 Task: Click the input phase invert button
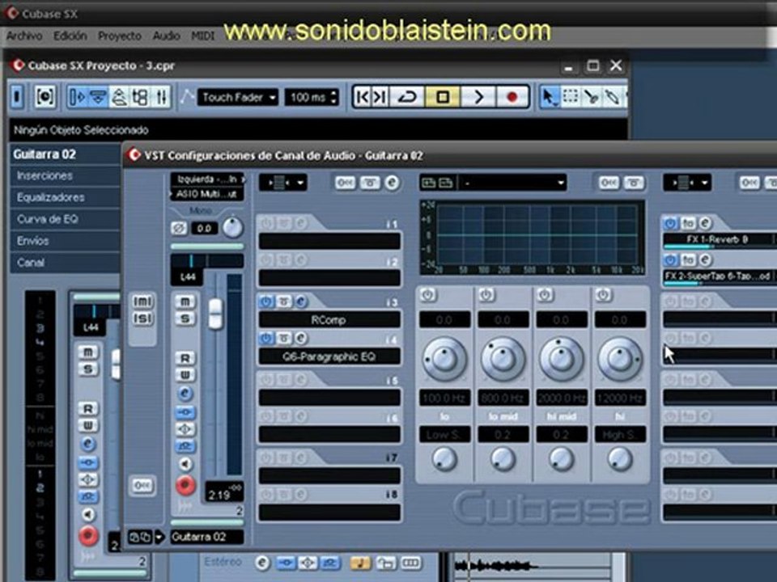click(179, 229)
